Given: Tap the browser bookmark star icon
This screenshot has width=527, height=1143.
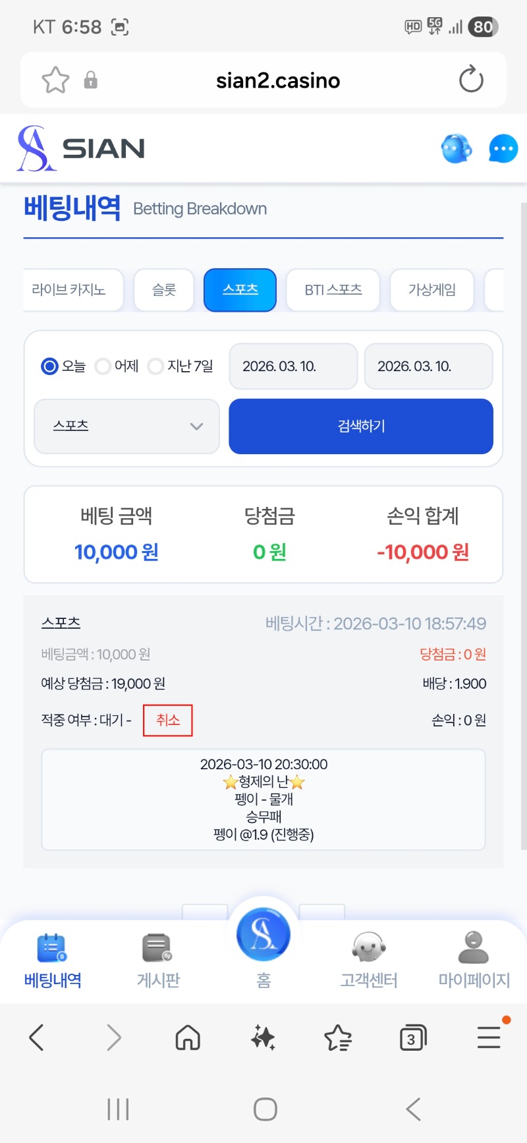Looking at the screenshot, I should (x=55, y=80).
